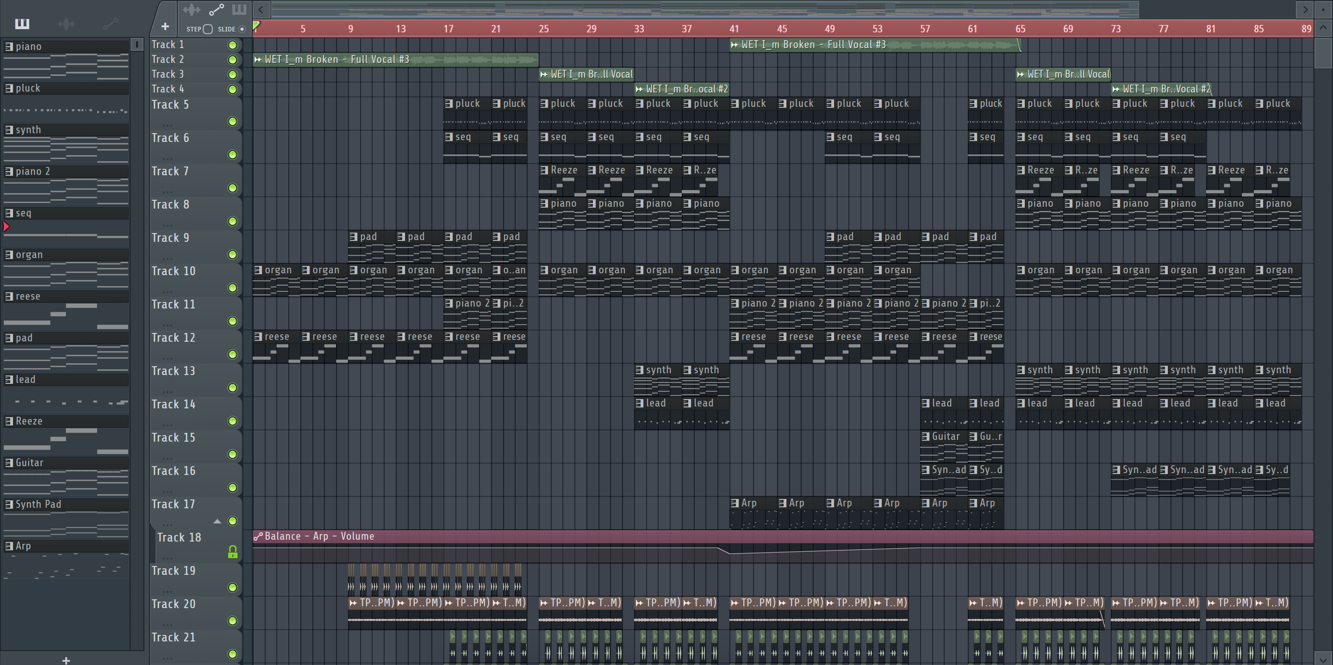Select the automation clips filter icon in picker
Viewport: 1333px width, 665px height.
pyautogui.click(x=110, y=23)
